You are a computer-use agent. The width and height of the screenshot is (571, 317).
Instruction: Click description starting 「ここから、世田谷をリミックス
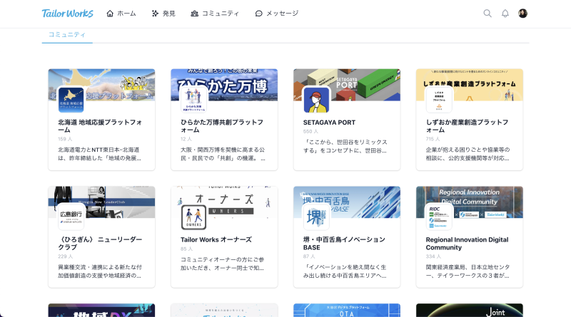[x=345, y=146]
